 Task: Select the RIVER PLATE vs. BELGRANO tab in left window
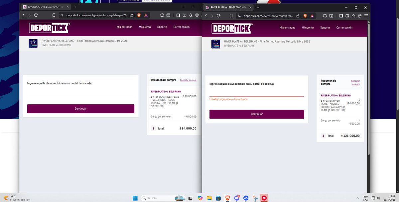coord(46,7)
